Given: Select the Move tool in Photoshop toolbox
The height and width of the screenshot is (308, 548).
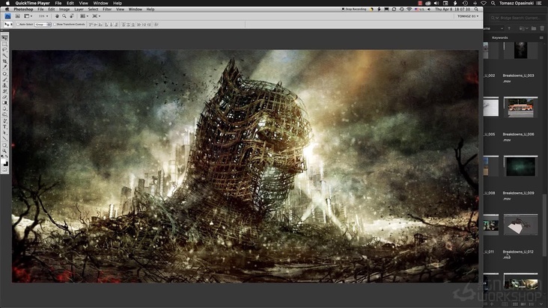Looking at the screenshot, I should (x=4, y=37).
